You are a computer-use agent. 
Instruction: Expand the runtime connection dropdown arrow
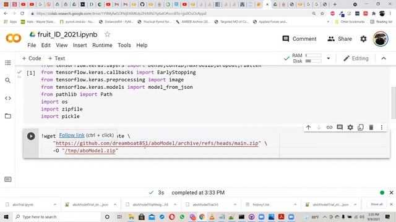click(329, 59)
